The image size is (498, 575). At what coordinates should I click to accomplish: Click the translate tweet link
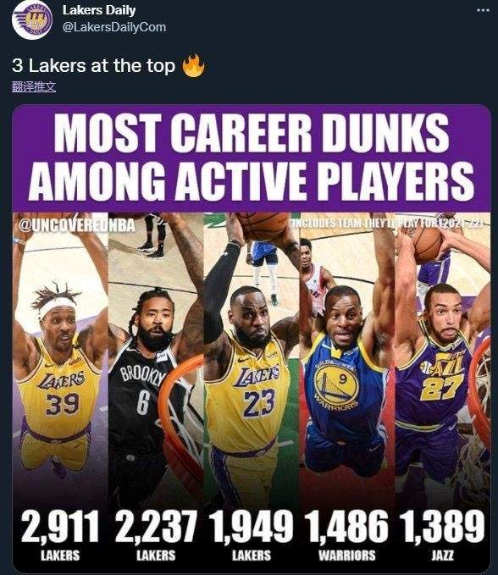34,87
